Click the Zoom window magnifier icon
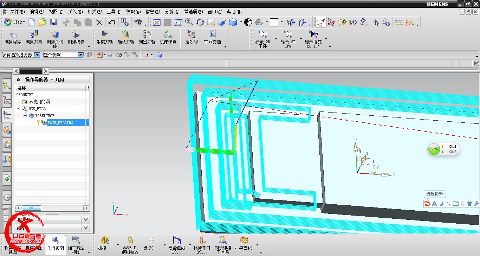 pos(179,22)
